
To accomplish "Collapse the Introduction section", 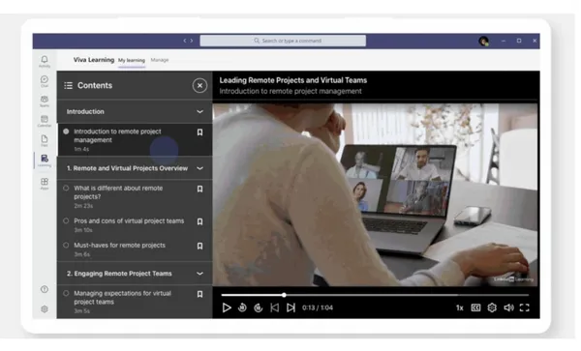I will [x=199, y=112].
